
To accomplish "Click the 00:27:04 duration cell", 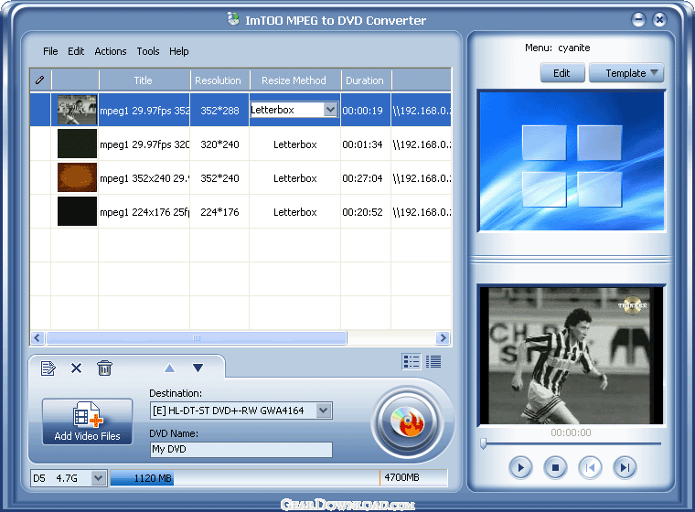I will tap(362, 178).
